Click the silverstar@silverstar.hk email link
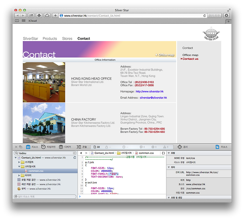 point(153,97)
